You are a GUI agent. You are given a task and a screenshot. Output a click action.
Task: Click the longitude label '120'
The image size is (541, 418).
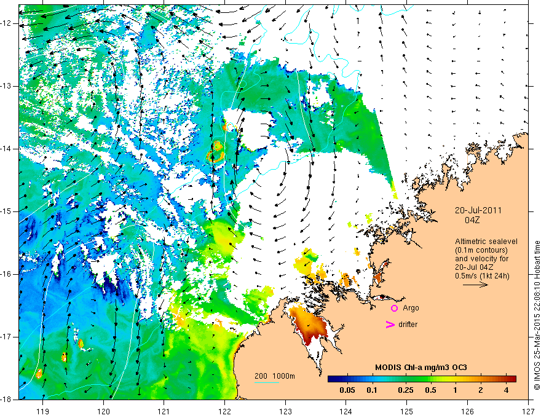click(x=103, y=411)
